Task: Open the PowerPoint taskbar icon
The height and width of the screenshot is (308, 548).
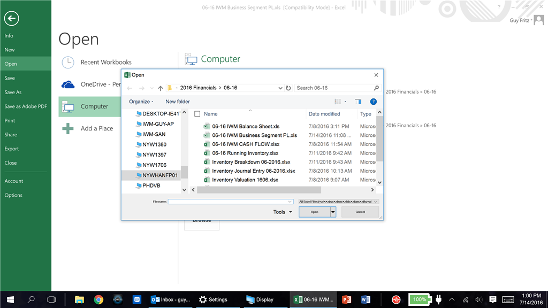Action: 346,299
